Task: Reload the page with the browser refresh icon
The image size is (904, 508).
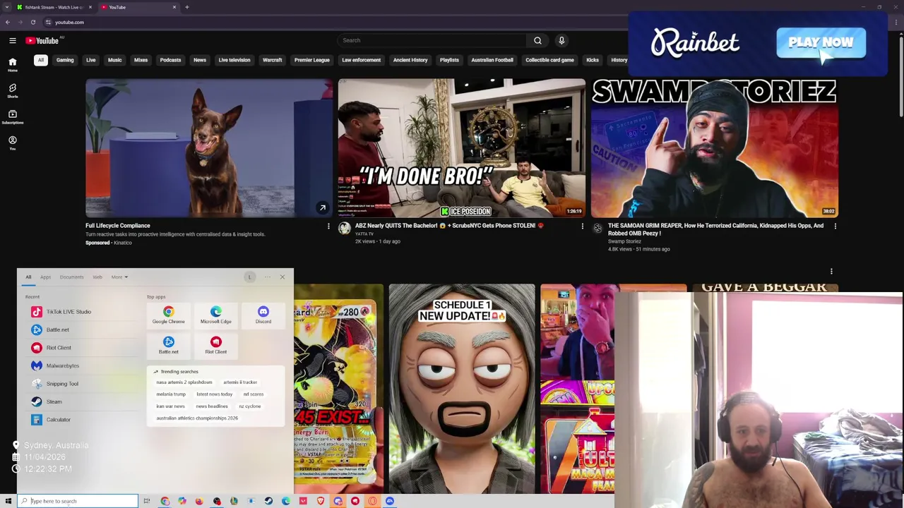Action: pyautogui.click(x=32, y=22)
